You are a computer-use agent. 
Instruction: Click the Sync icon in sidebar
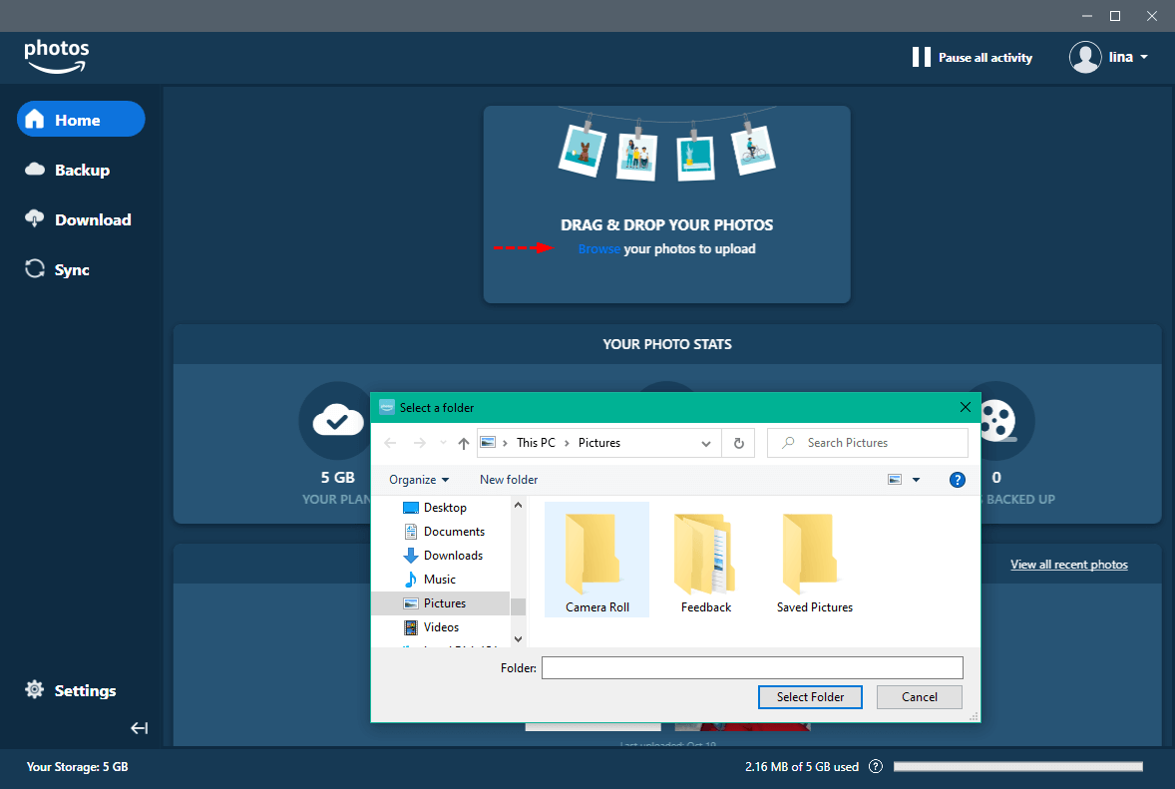point(35,269)
